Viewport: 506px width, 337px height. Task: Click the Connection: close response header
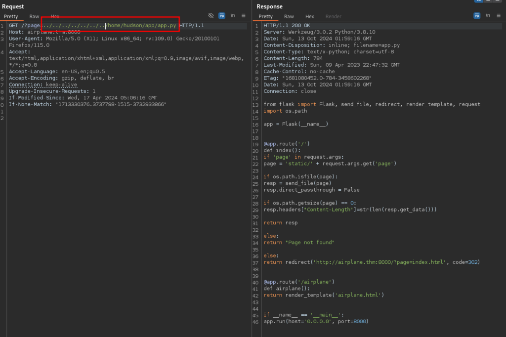click(290, 91)
